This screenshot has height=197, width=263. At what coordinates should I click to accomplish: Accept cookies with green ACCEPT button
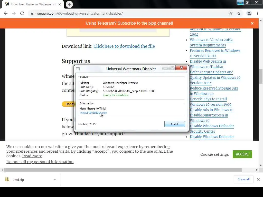click(242, 154)
